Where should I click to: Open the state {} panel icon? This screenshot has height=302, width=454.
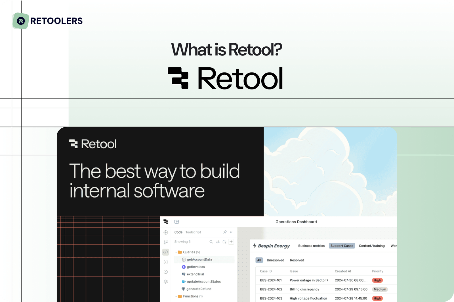166,262
